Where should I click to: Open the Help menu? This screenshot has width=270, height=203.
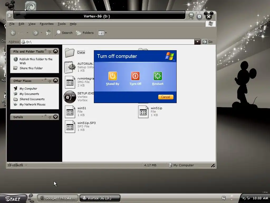point(73,24)
